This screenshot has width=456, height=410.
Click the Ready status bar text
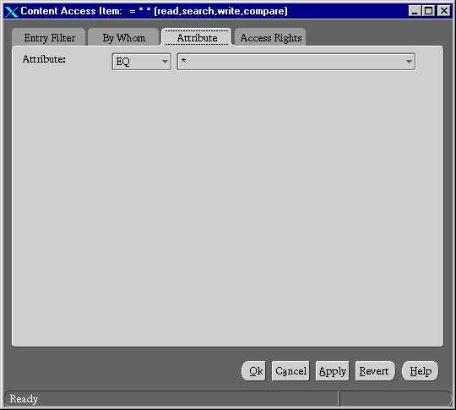(x=24, y=399)
